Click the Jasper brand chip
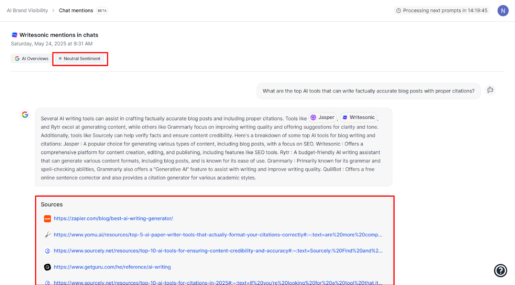The height and width of the screenshot is (285, 515). (x=323, y=117)
